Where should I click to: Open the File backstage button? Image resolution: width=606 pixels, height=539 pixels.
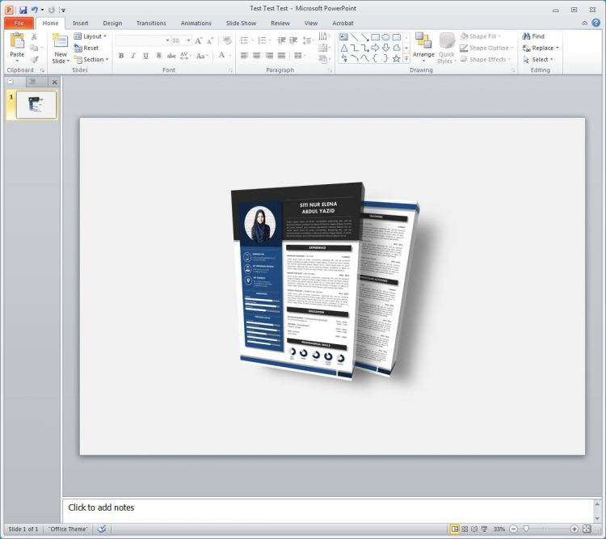pyautogui.click(x=18, y=23)
